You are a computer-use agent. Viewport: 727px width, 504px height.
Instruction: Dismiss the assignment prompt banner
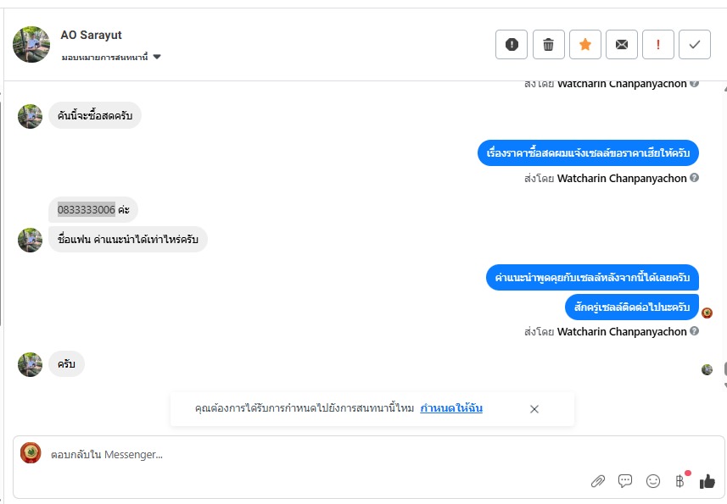click(534, 409)
